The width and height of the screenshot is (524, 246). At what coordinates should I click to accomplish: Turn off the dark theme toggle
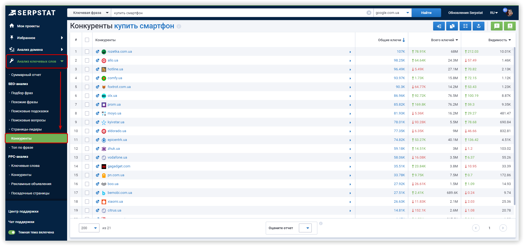click(12, 232)
